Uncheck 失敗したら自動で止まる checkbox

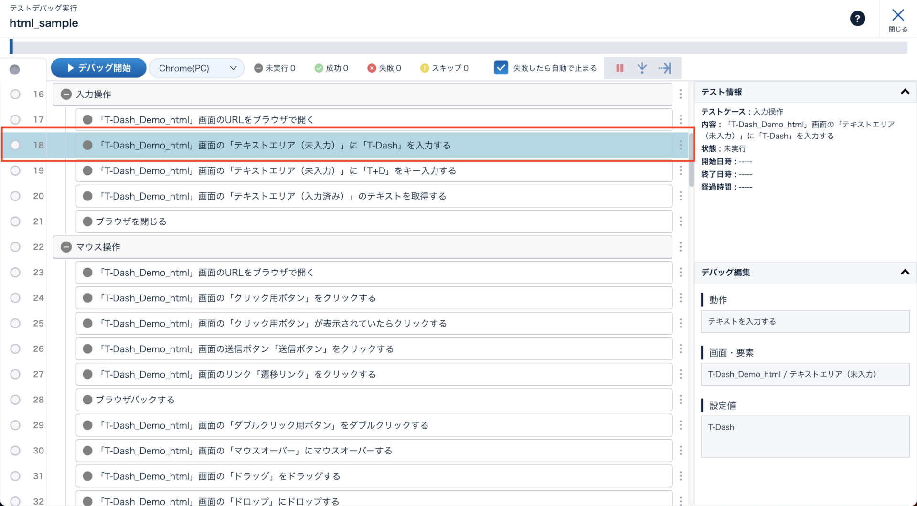coord(501,68)
